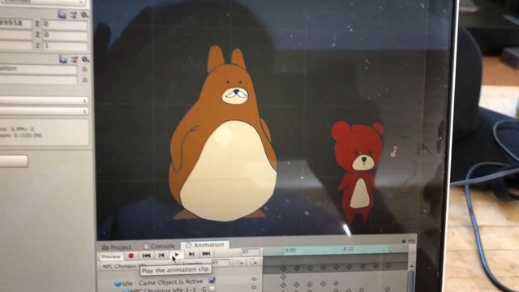Open Transform component gear menu
Screen dimensions: 519x292
click(x=84, y=15)
